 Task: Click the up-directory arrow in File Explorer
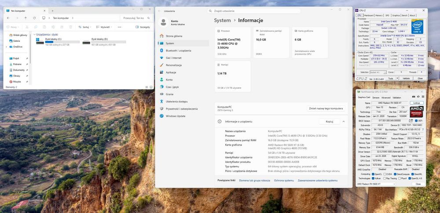26,18
